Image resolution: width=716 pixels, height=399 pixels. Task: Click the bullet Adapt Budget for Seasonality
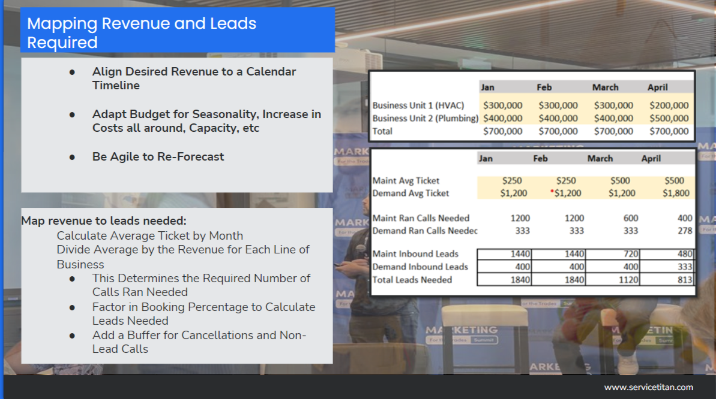(x=206, y=121)
